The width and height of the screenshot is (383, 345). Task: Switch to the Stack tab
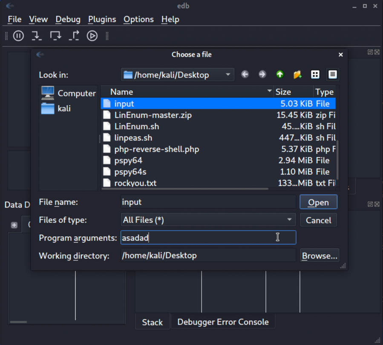point(153,322)
